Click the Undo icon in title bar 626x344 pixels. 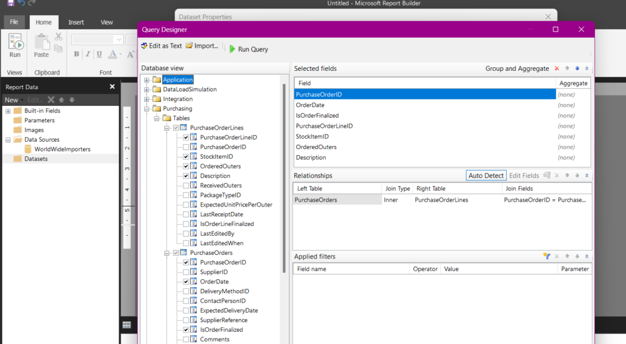coord(21,3)
